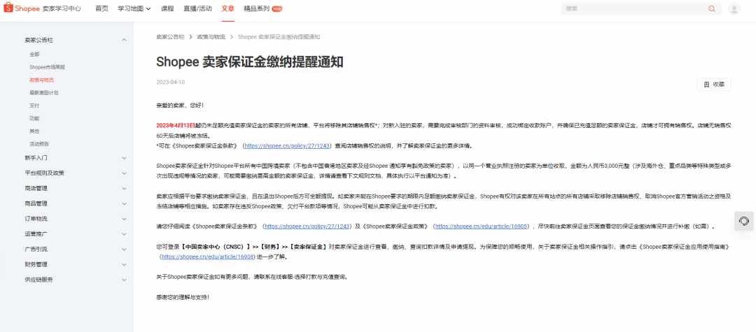The width and height of the screenshot is (756, 332).
Task: Click the 收藏 bookmark button
Action: pyautogui.click(x=714, y=84)
